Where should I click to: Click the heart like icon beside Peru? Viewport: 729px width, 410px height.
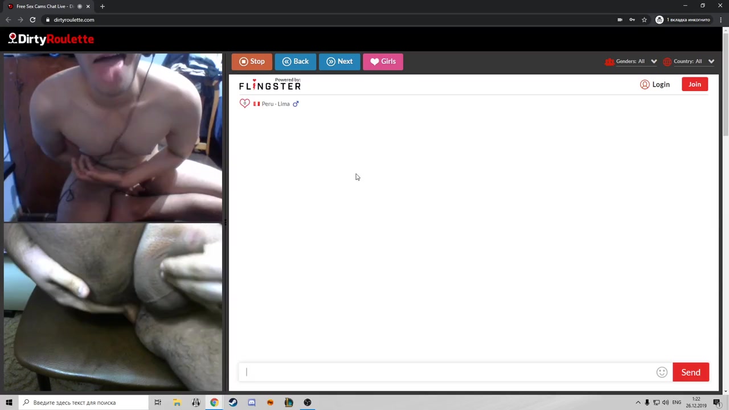[244, 104]
